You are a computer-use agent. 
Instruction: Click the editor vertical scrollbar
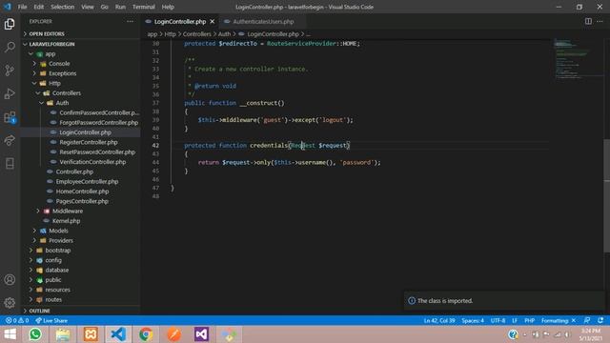[x=606, y=196]
